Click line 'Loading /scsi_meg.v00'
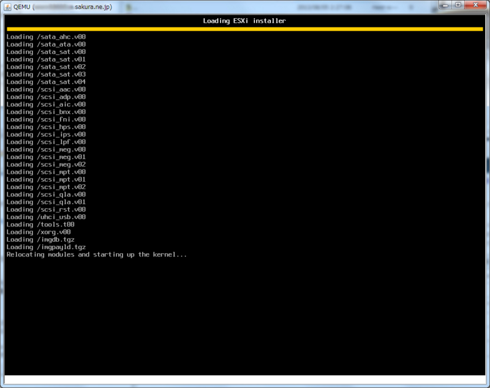The width and height of the screenshot is (490, 388). [46, 149]
